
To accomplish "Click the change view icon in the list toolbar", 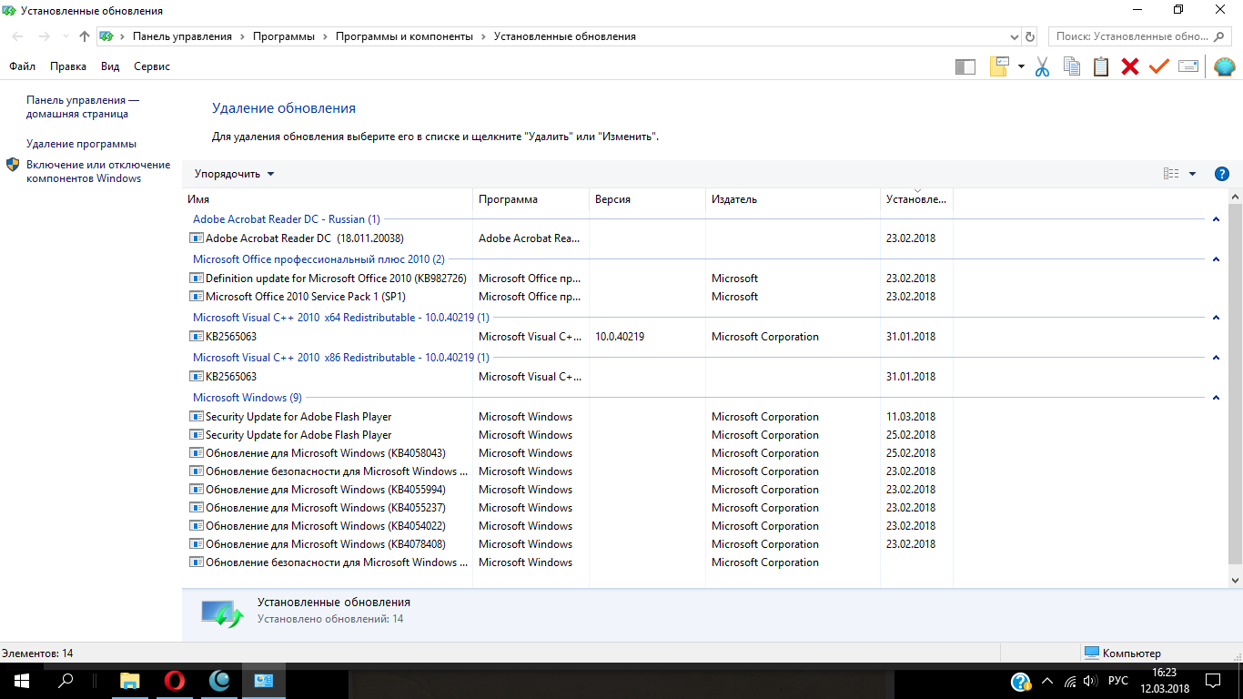I will pyautogui.click(x=1171, y=174).
